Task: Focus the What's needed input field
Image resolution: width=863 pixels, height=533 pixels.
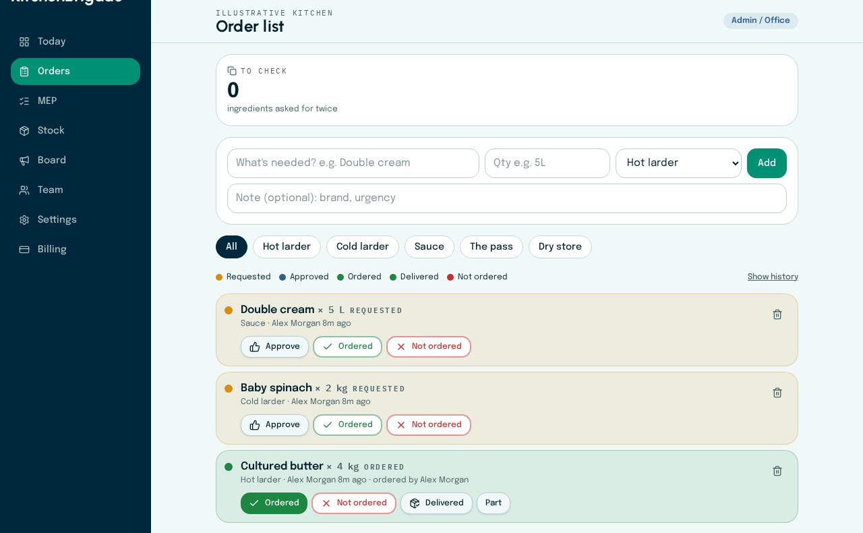Action: coord(353,163)
